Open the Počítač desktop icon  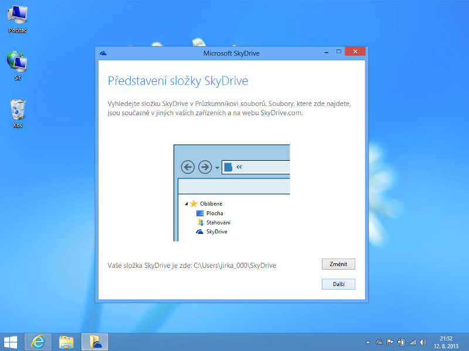pos(18,18)
